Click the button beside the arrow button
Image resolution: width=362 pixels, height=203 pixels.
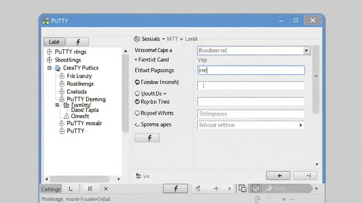[305, 176]
